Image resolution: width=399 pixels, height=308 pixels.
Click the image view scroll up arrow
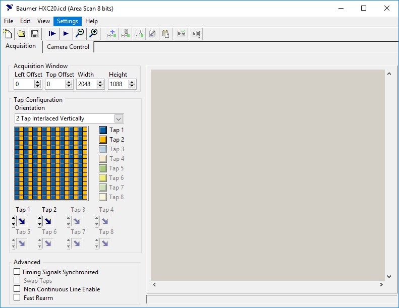[389, 74]
